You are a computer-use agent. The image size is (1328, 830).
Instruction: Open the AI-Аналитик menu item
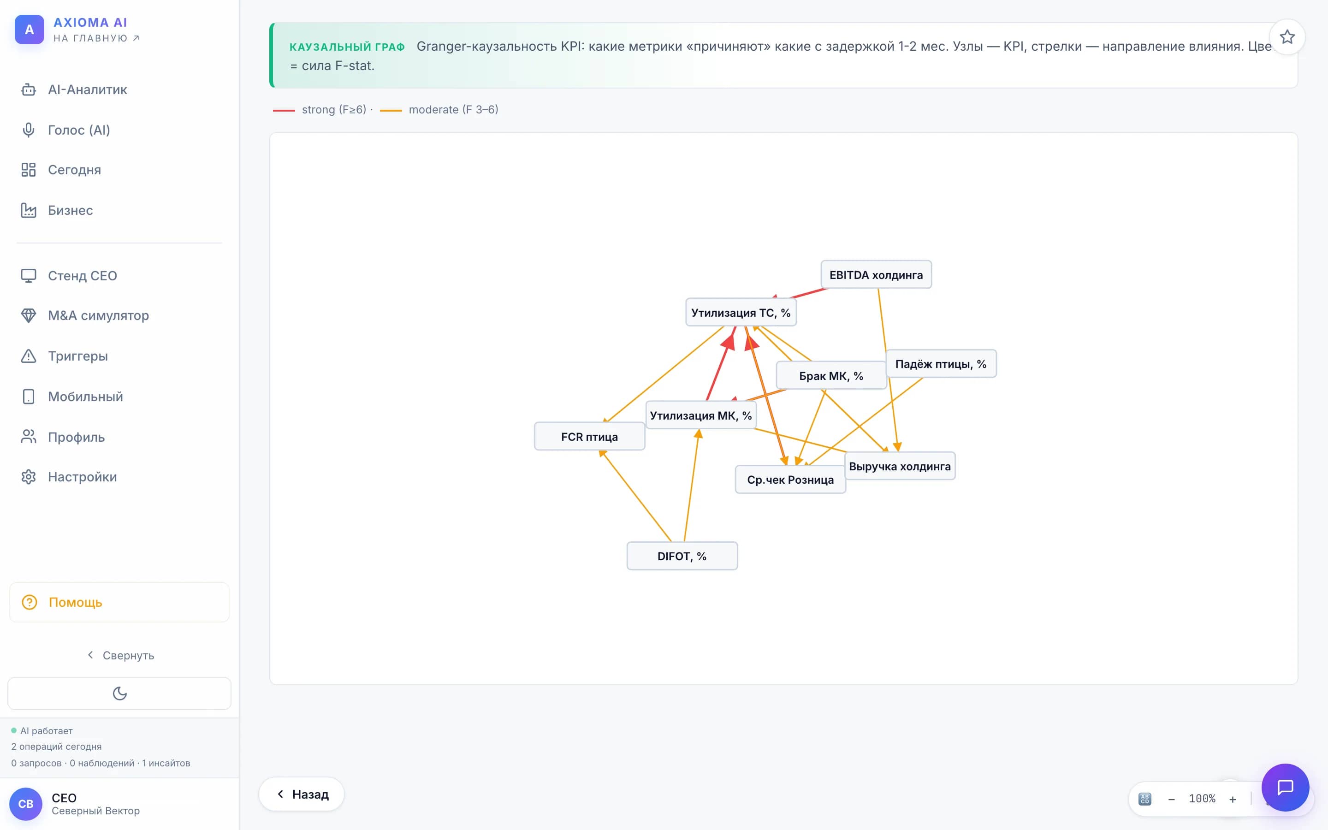(119, 89)
